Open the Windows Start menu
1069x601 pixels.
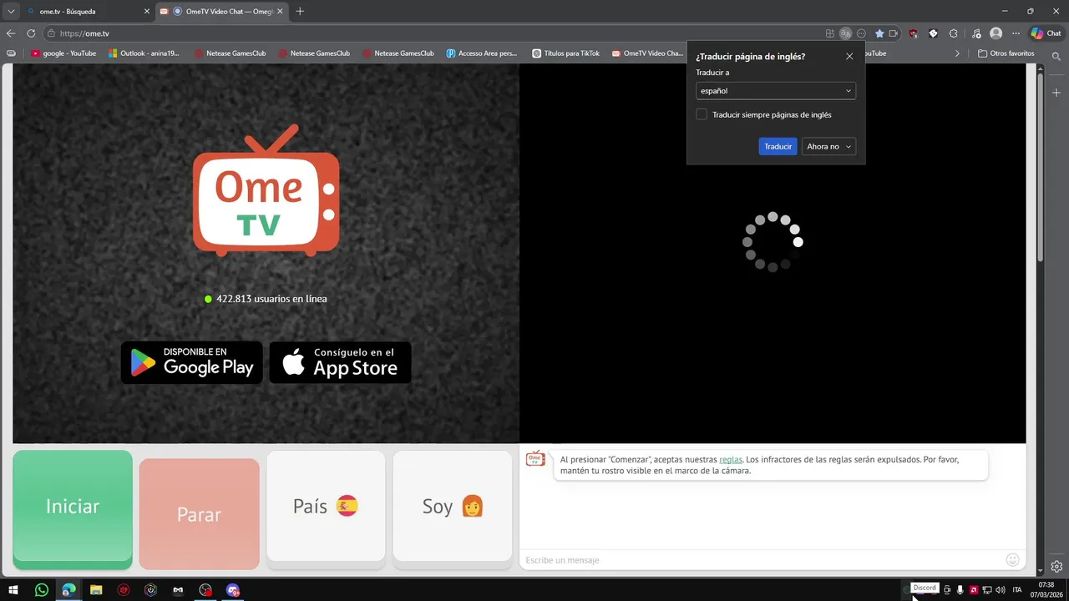coord(13,590)
